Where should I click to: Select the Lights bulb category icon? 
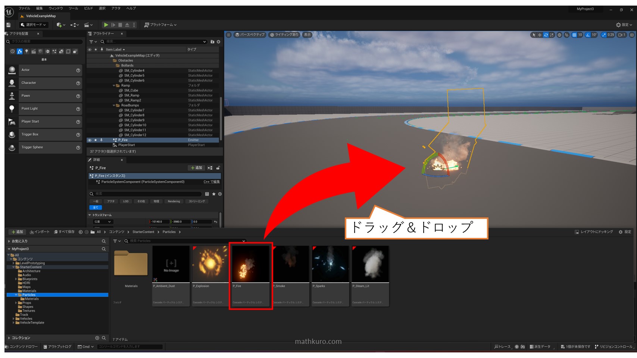26,51
